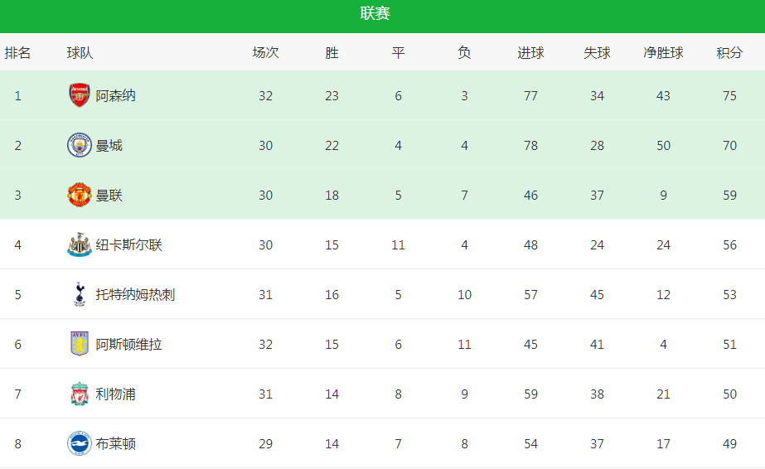Click the 积分 column header

coord(729,53)
